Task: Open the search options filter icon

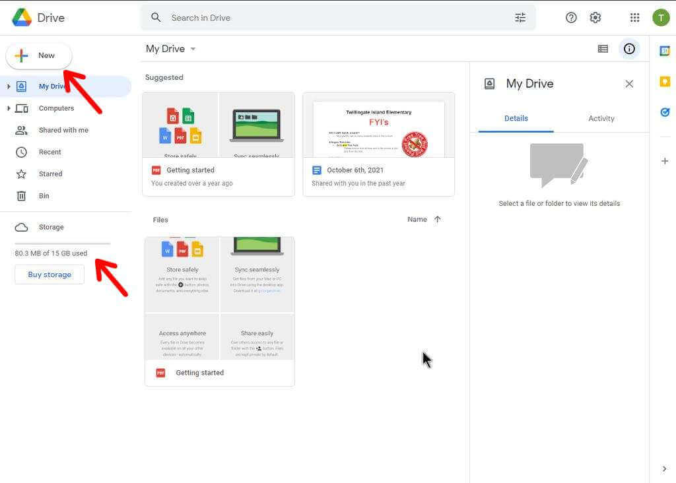Action: tap(520, 18)
